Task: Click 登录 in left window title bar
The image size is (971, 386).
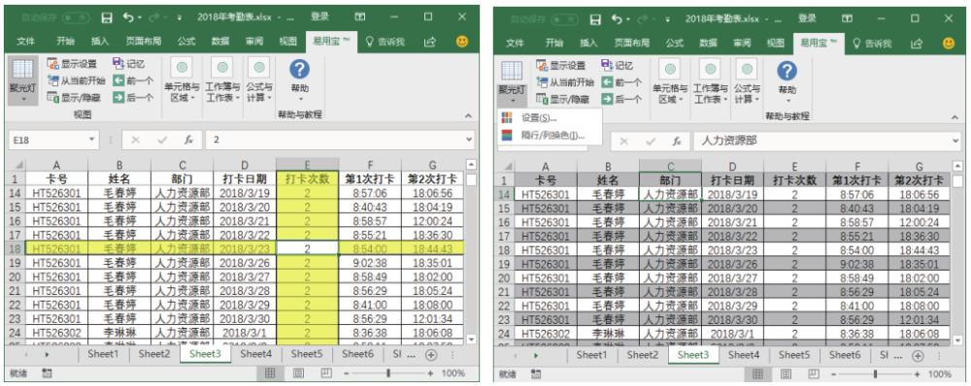Action: (x=319, y=17)
